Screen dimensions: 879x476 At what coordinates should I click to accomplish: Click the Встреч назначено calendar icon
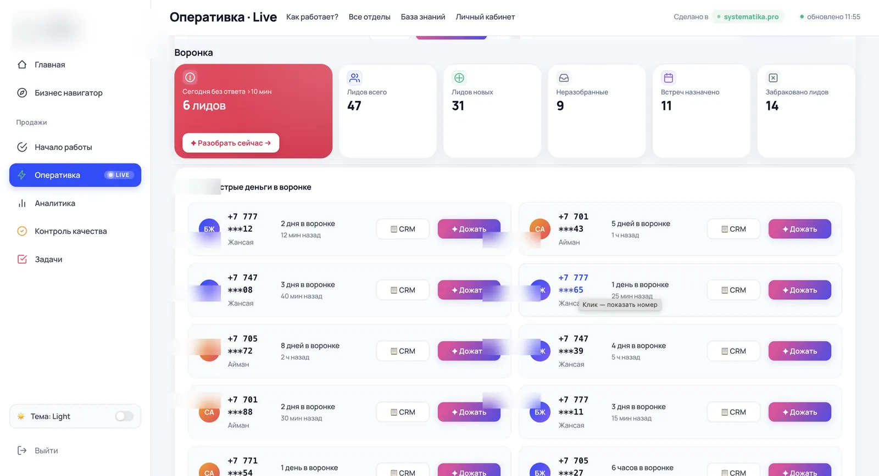pyautogui.click(x=669, y=78)
